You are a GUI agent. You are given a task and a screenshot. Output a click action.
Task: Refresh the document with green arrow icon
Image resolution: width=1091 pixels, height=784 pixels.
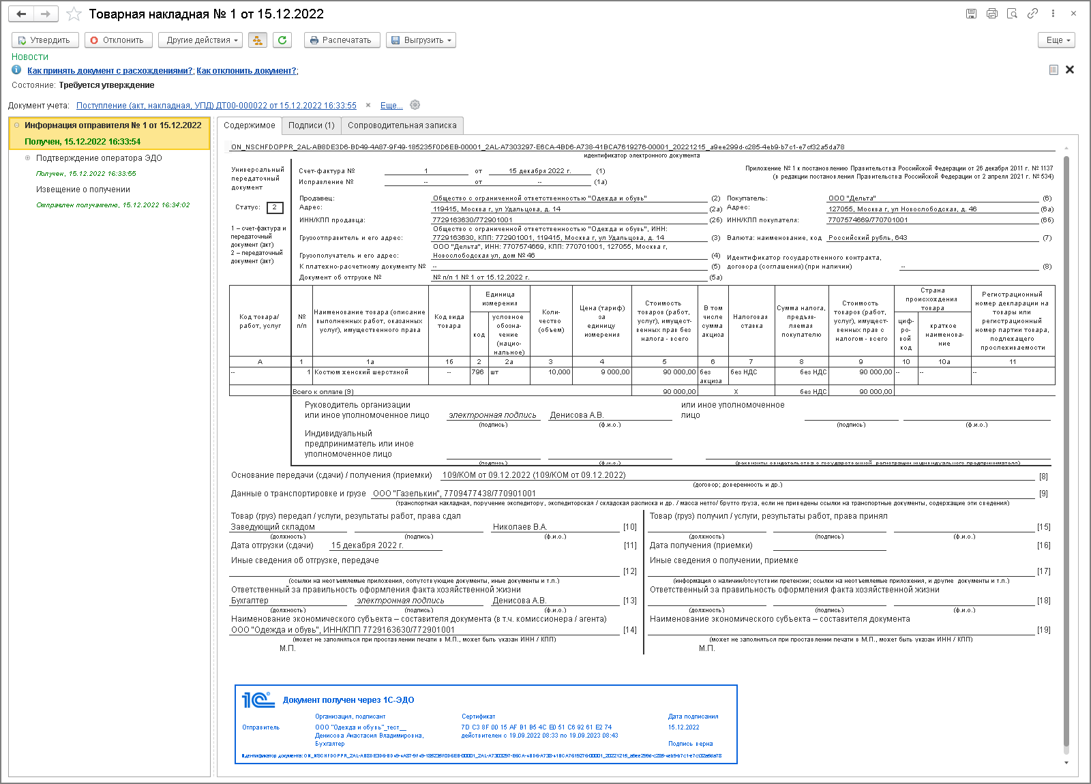tap(282, 40)
